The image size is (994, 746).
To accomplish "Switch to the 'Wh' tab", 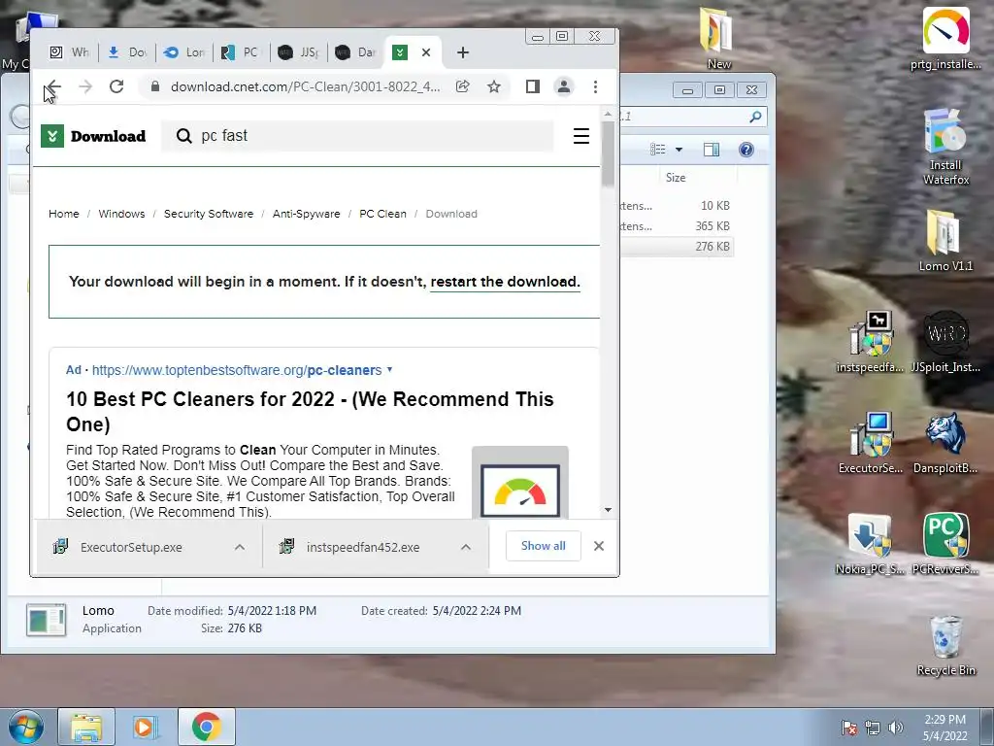I will pyautogui.click(x=70, y=52).
